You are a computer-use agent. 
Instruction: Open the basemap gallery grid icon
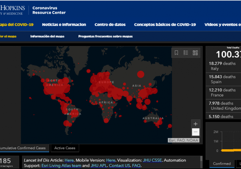195,53
